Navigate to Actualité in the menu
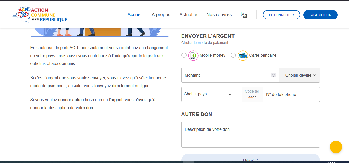This screenshot has width=349, height=163. click(x=188, y=15)
